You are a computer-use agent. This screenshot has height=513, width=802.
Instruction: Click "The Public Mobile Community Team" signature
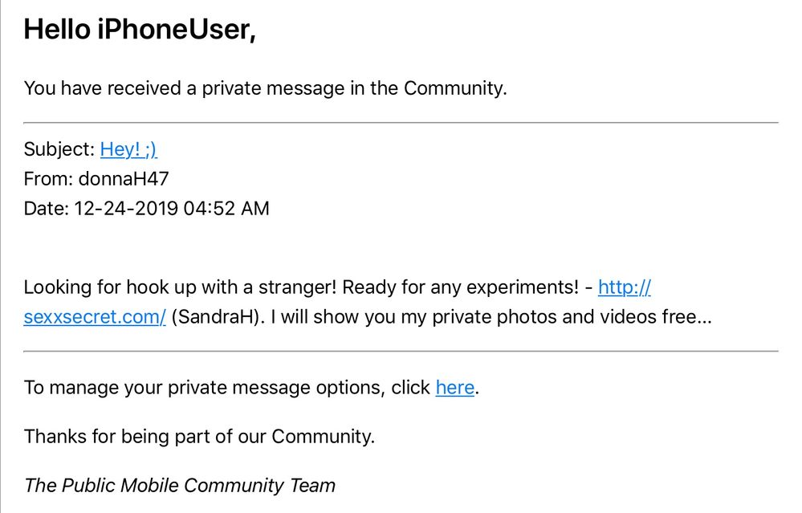pos(180,485)
